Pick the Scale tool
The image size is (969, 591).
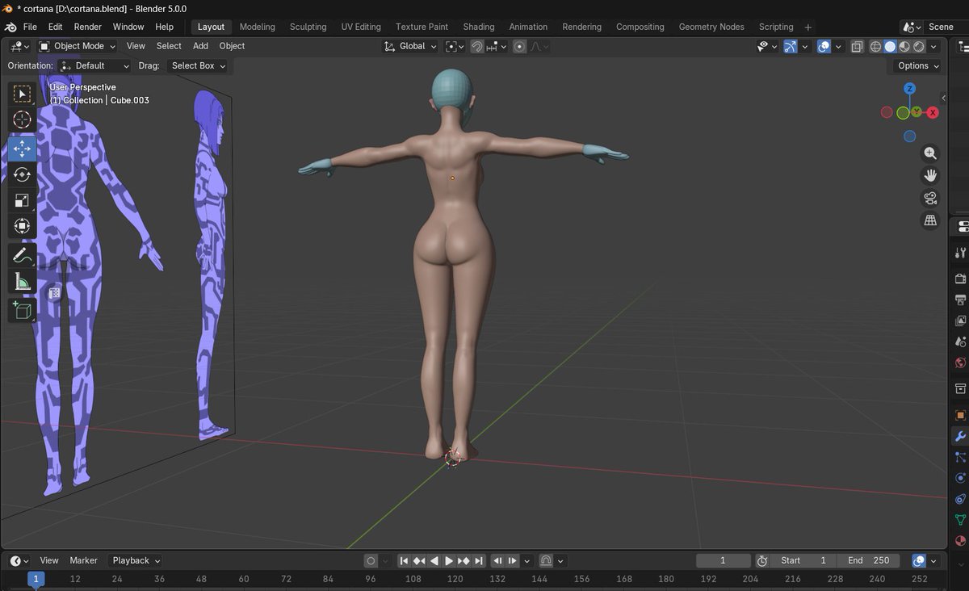(x=23, y=200)
